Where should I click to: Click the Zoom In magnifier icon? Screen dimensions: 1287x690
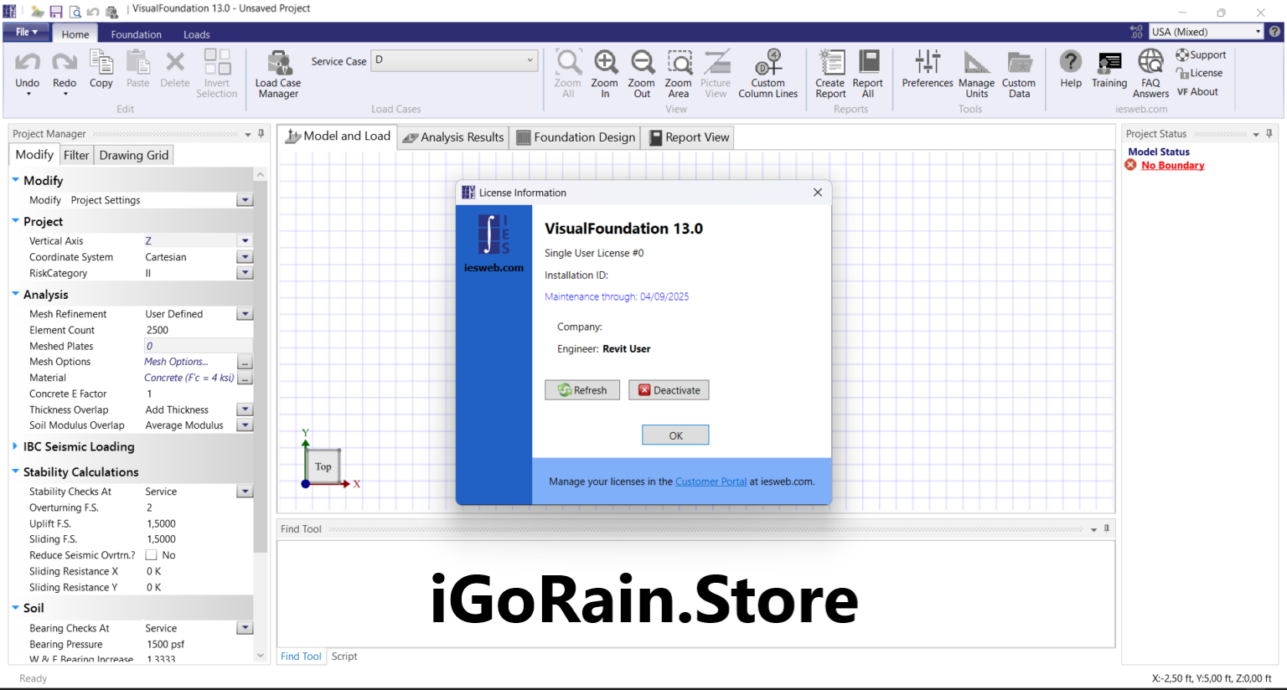pyautogui.click(x=605, y=63)
